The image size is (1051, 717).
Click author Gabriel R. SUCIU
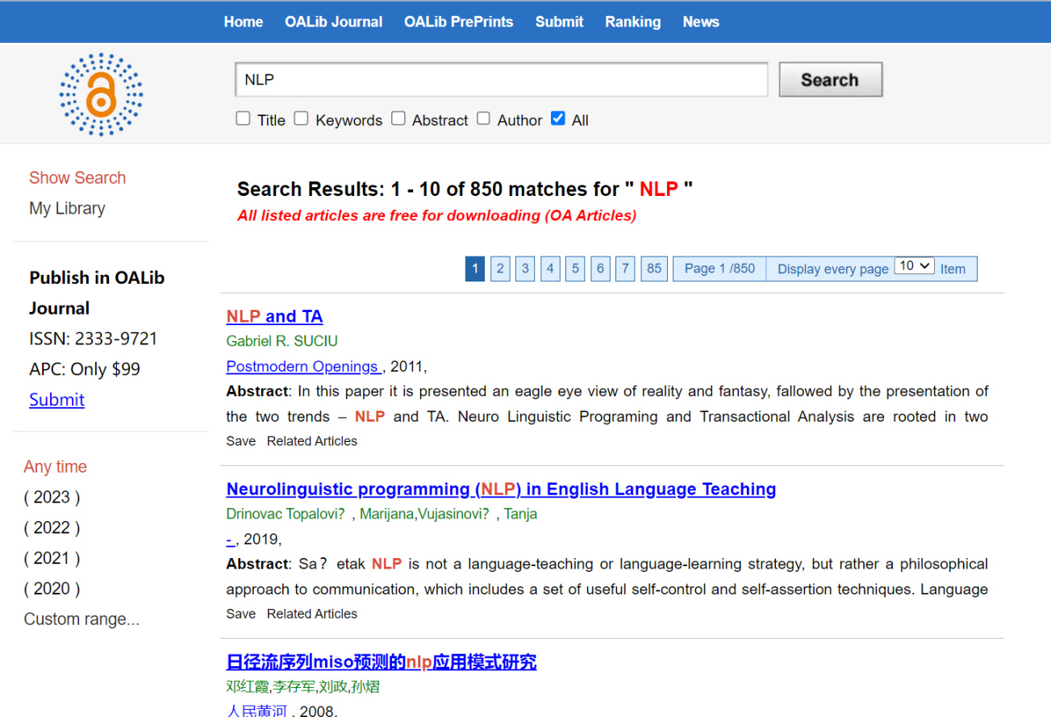282,341
